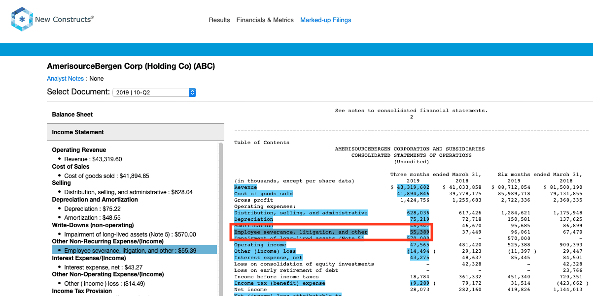Select Distribution, selling, and administrative sidebar item
The width and height of the screenshot is (593, 296).
(x=128, y=192)
